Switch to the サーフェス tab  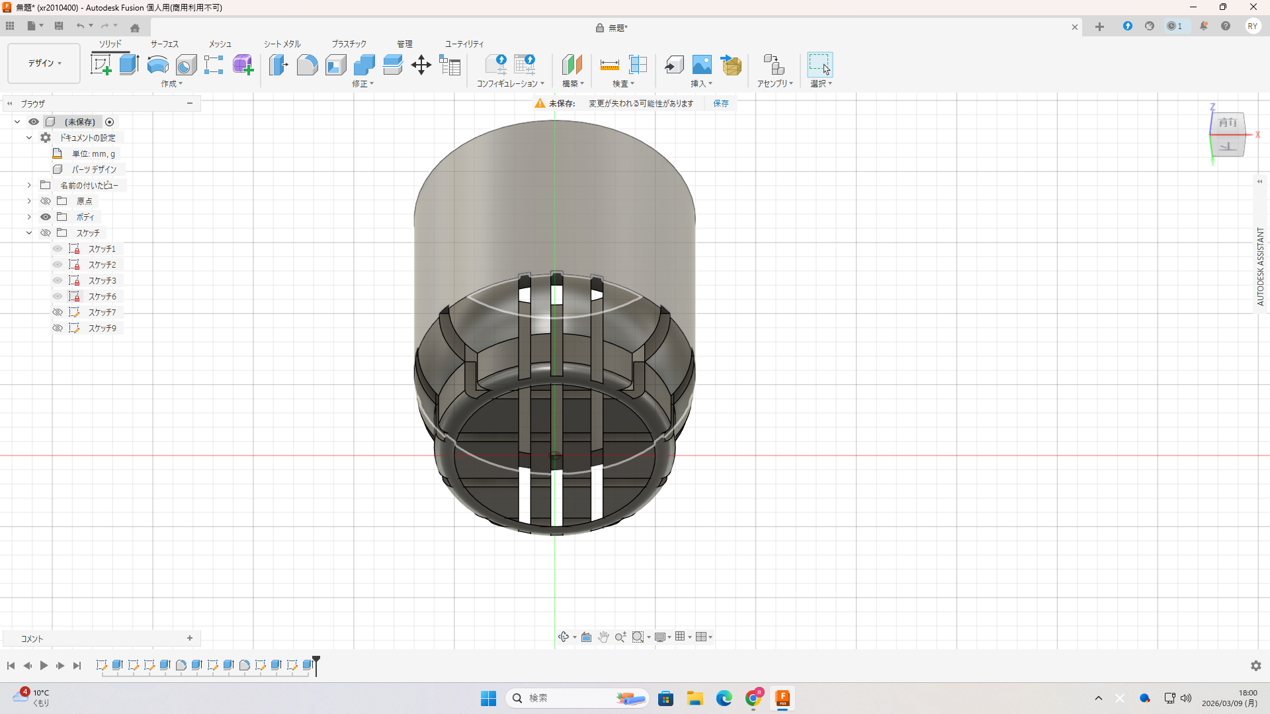pos(164,44)
